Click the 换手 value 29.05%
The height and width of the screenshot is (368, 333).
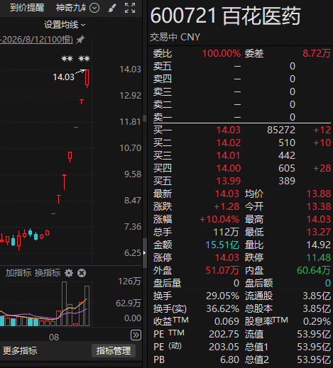click(x=222, y=296)
